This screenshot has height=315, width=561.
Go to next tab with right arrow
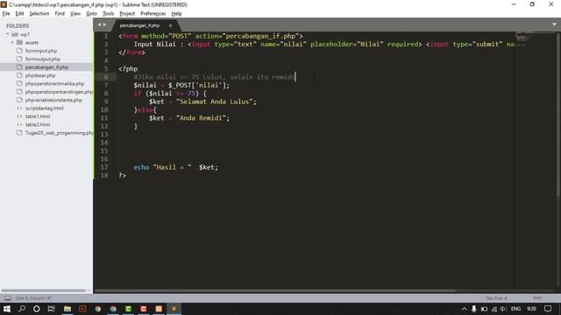tap(105, 24)
